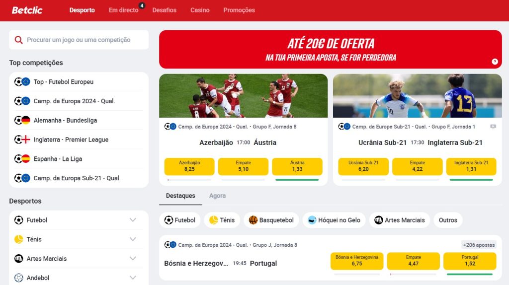Open the Casino menu item
This screenshot has height=285, width=509.
(200, 10)
